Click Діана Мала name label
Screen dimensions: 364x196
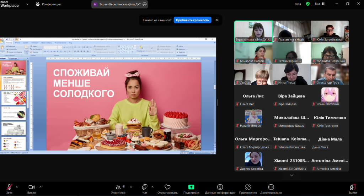click(x=320, y=147)
